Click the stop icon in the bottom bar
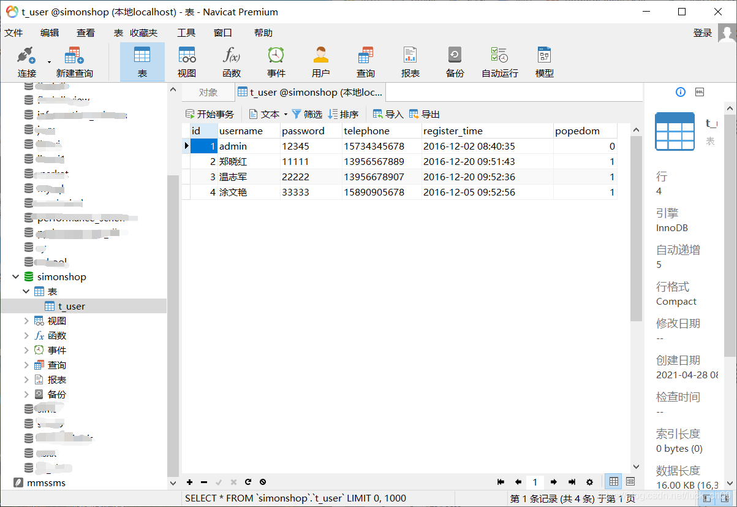Screen dimensions: 737x507 [263, 482]
